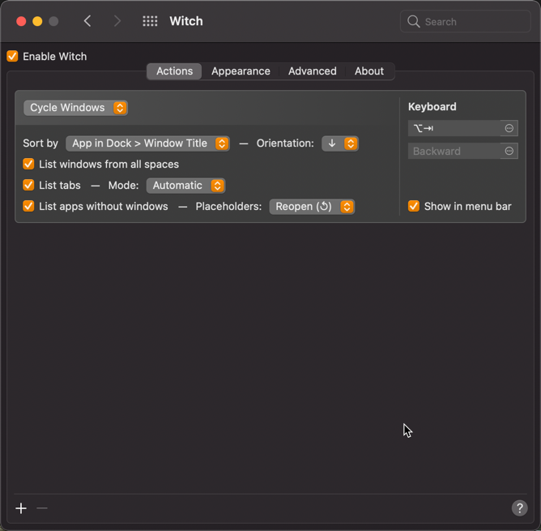Uncheck List windows from all spaces

(28, 164)
